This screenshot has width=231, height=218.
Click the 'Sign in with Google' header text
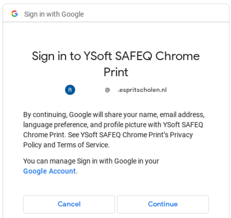click(x=54, y=14)
